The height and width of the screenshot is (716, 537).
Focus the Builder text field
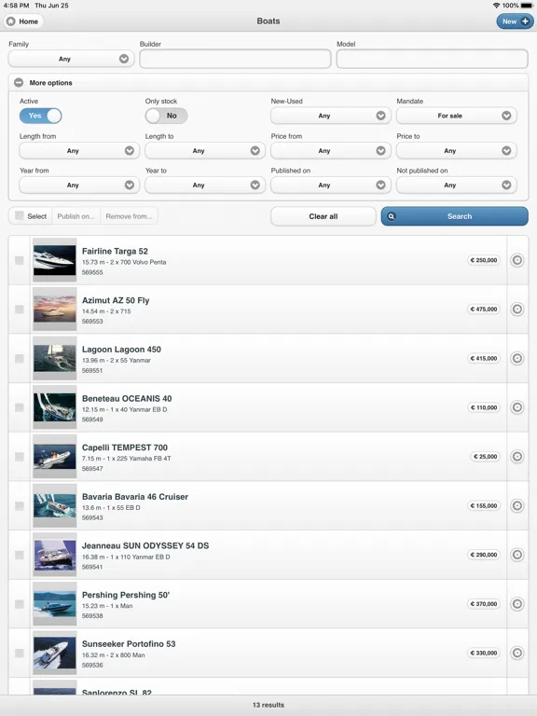tap(235, 59)
